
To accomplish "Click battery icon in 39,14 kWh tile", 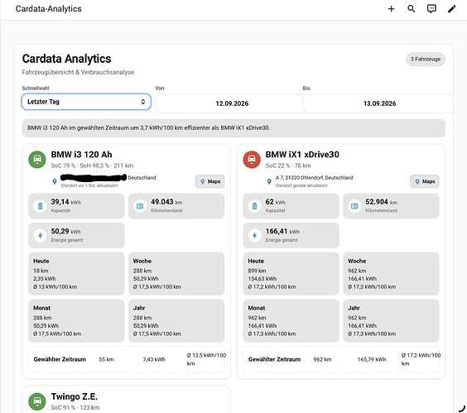I will tap(41, 206).
